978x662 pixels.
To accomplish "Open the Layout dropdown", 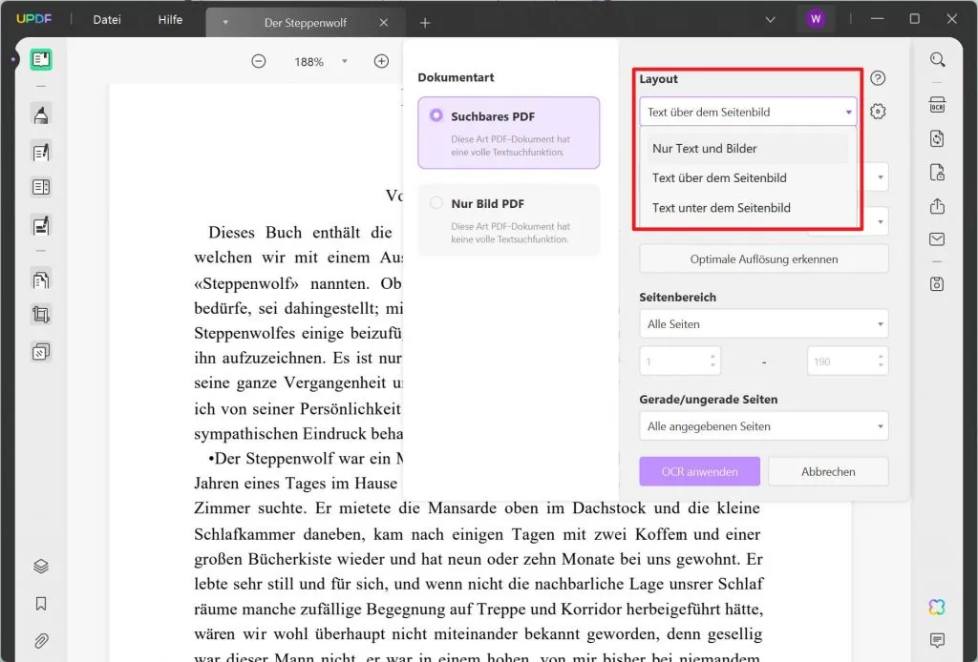I will tap(748, 112).
